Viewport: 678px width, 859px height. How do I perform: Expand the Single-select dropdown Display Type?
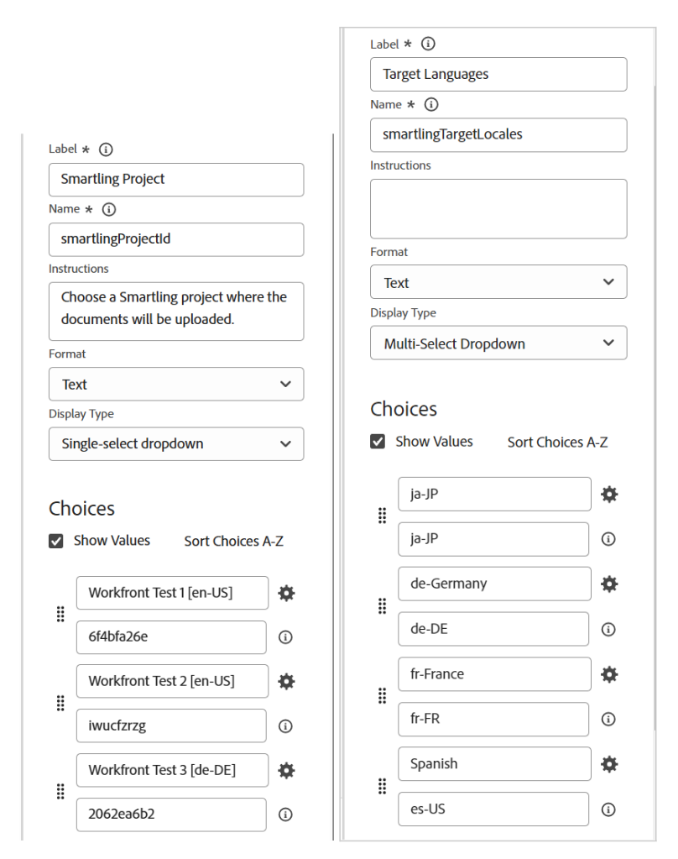pyautogui.click(x=176, y=443)
